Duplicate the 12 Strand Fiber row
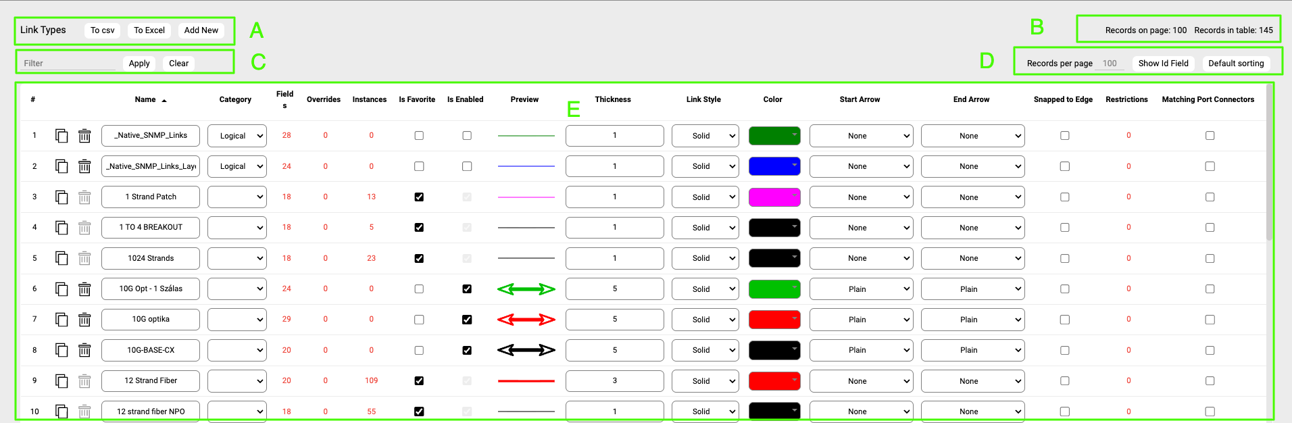Viewport: 1292px width, 423px height. pos(61,381)
